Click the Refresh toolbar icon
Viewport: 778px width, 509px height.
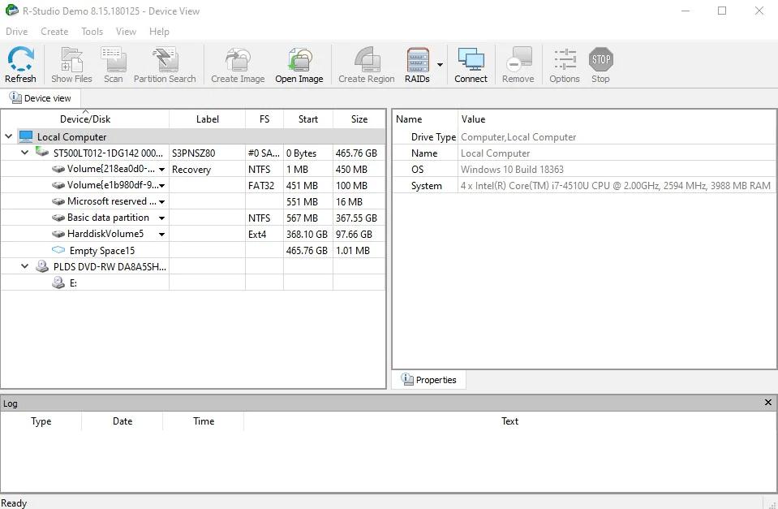pos(20,59)
